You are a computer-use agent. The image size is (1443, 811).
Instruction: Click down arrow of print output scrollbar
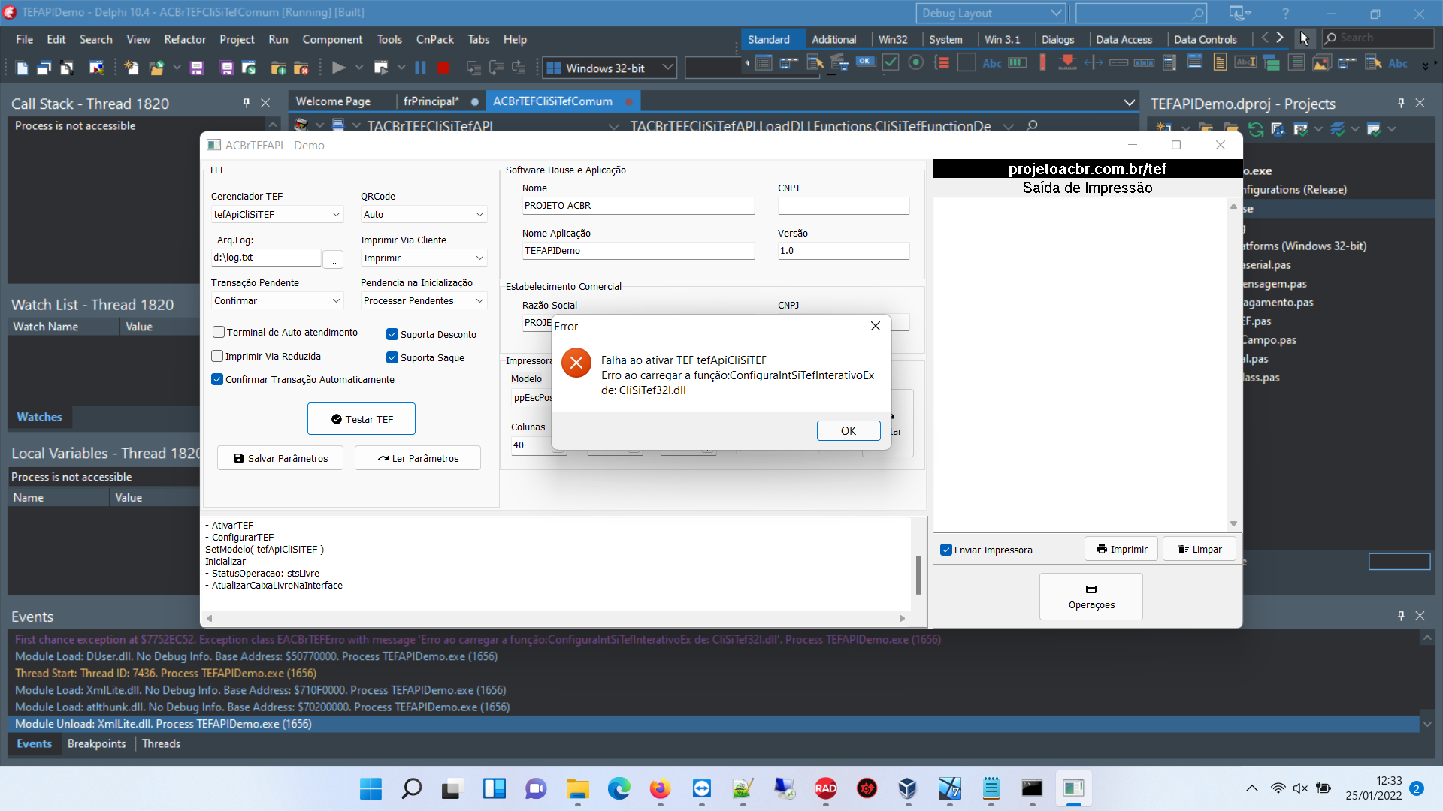(x=1233, y=524)
